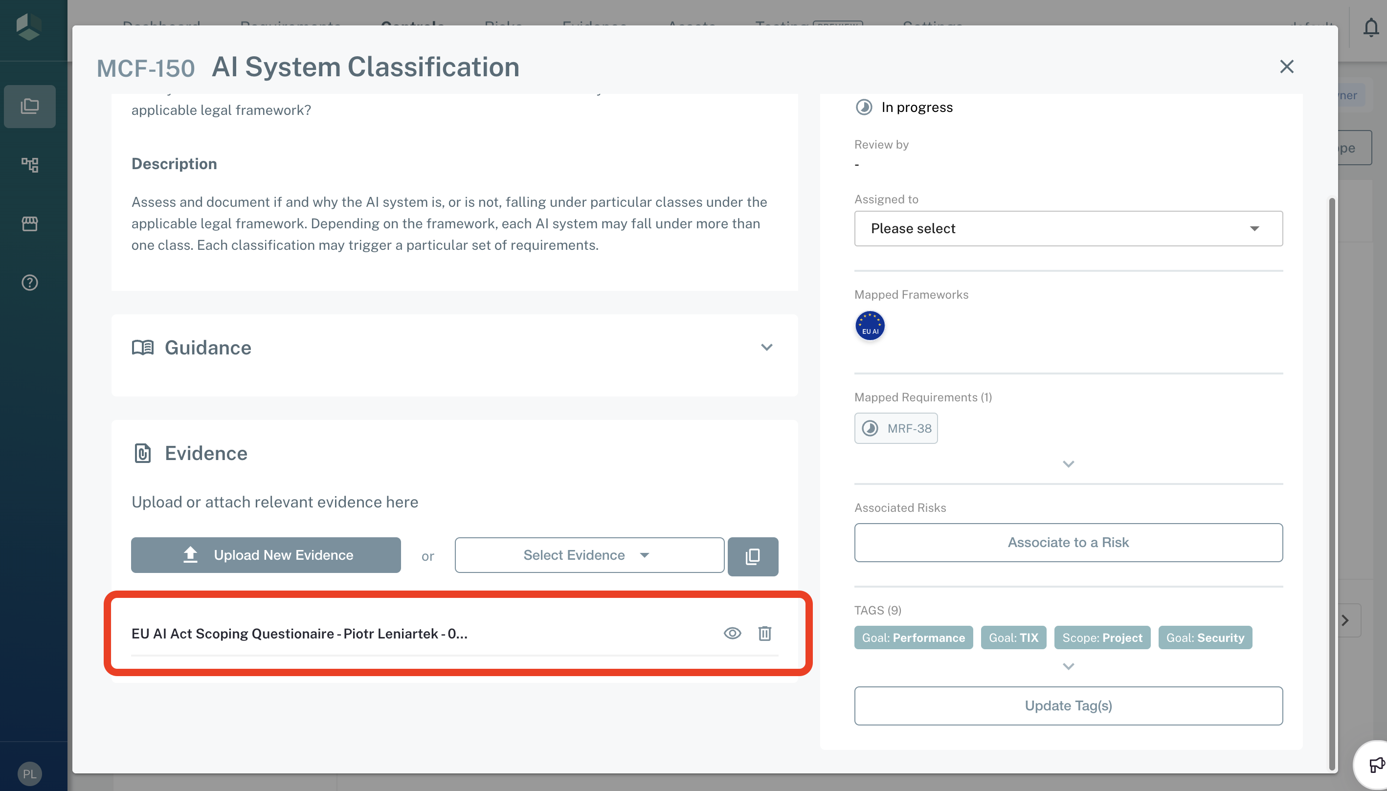Open mapped requirement MRF-38

coord(895,429)
